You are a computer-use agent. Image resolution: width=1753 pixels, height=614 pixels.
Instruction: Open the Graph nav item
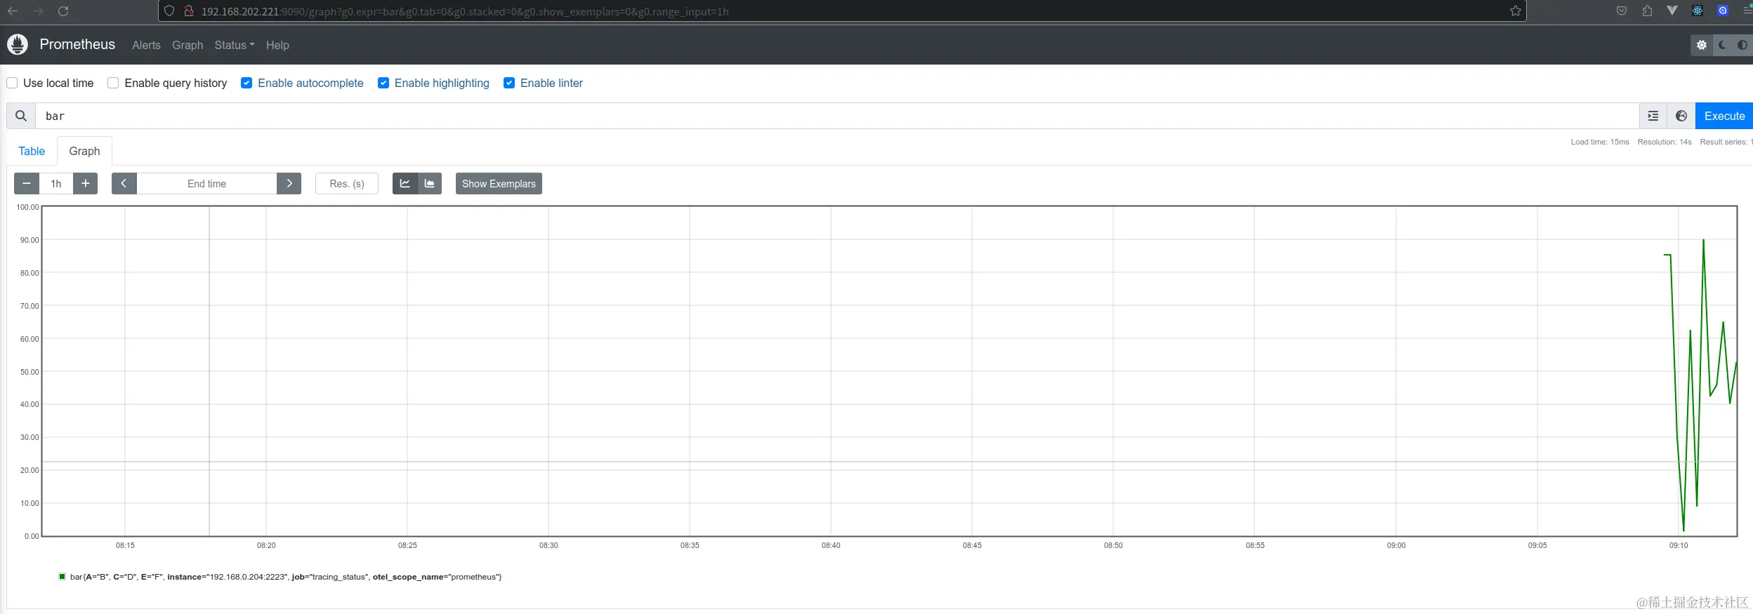(188, 45)
